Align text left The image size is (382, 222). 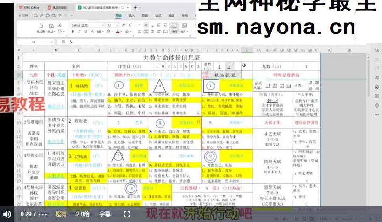point(140,32)
